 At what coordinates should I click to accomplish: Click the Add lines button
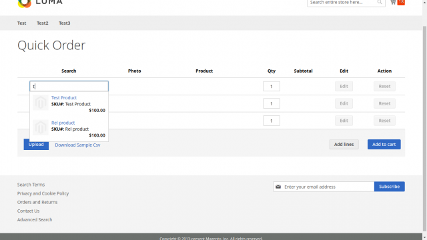pyautogui.click(x=344, y=144)
